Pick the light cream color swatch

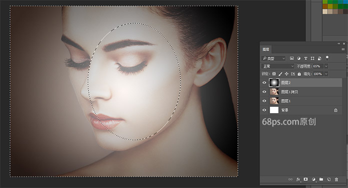point(325,11)
